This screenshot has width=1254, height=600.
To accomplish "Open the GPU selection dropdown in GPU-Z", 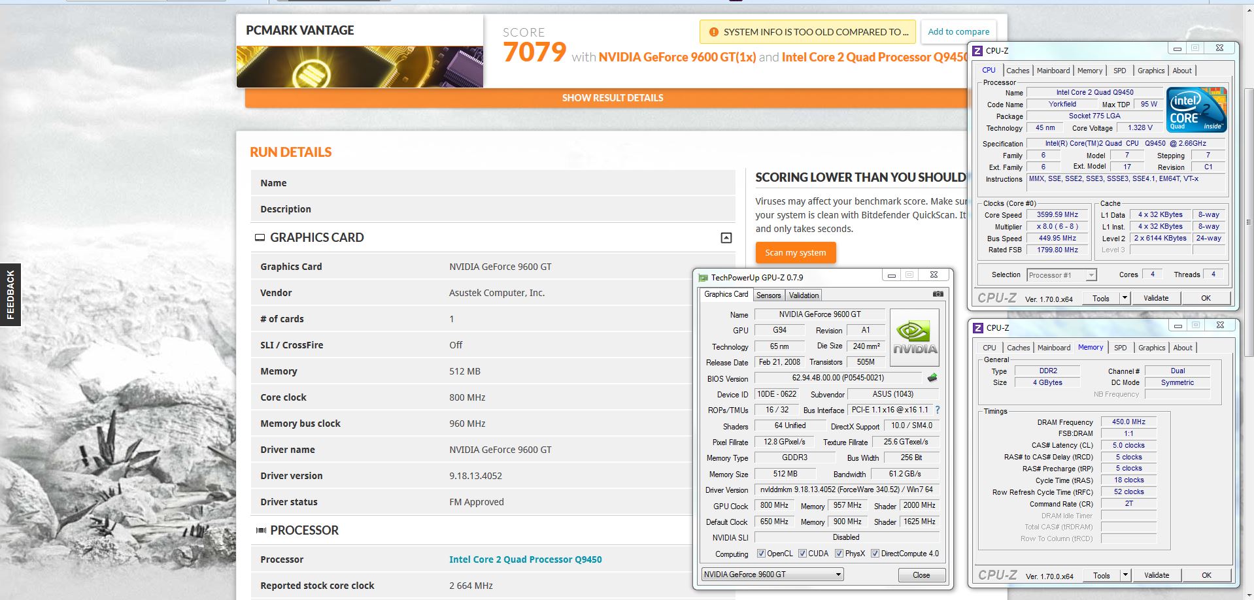I will coord(772,575).
